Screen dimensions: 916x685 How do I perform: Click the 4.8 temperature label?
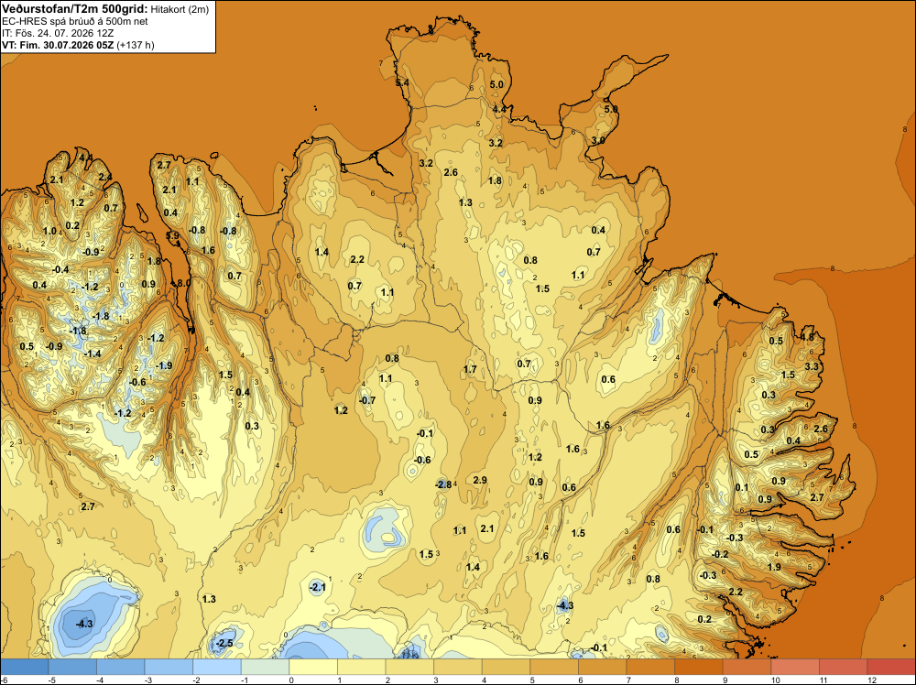click(807, 337)
